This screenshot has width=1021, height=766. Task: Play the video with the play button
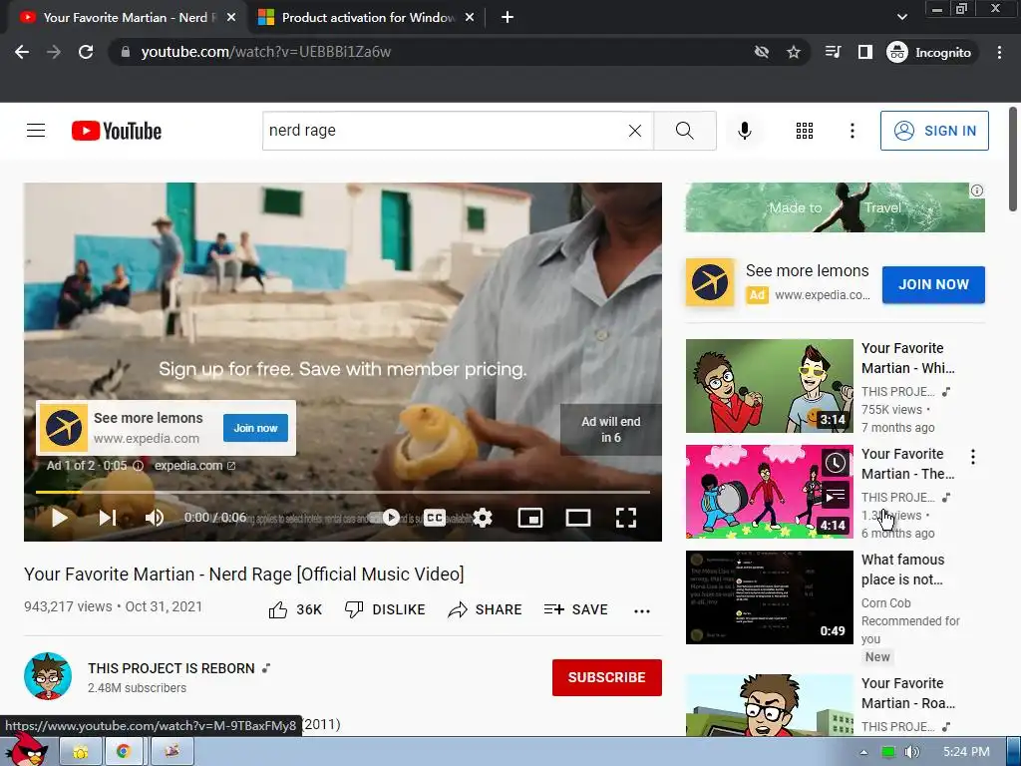click(59, 518)
